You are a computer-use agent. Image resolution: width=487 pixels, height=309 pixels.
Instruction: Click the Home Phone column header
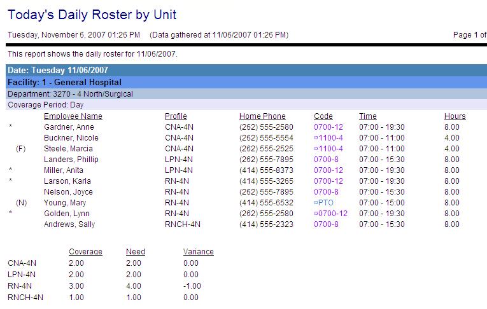[x=262, y=116]
